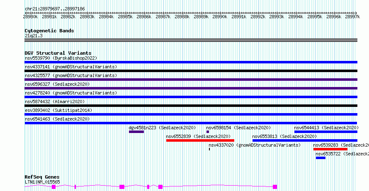Viewport: 369px width, 191px height.
Task: Click the blue nsv6544413 variant bar
Action: pos(326,132)
